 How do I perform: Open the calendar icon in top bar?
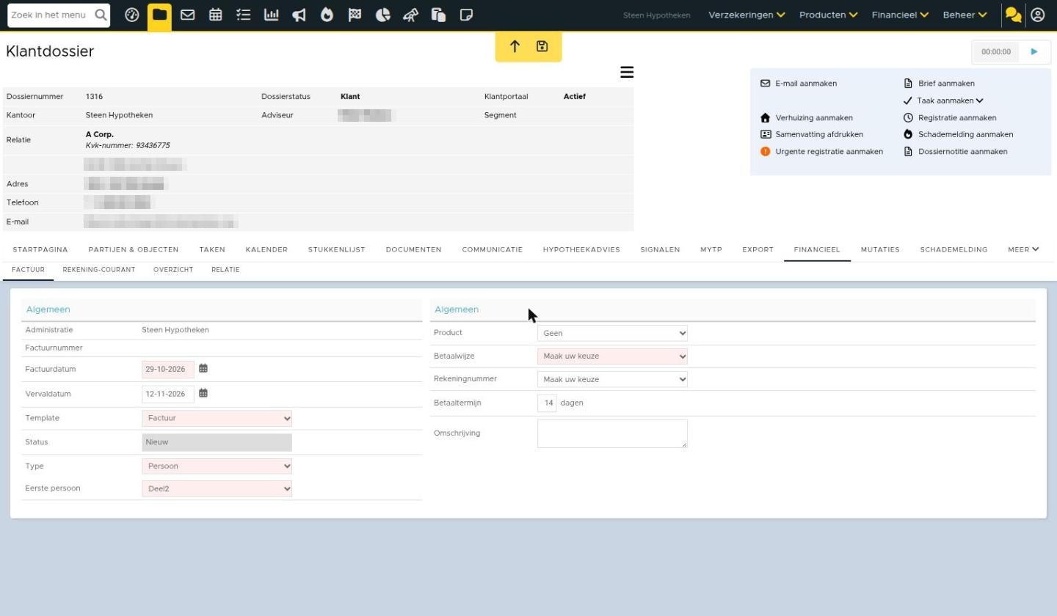pyautogui.click(x=216, y=15)
